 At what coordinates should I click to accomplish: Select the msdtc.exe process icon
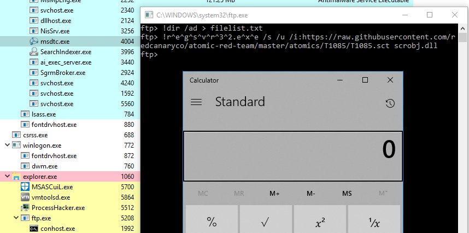point(34,42)
